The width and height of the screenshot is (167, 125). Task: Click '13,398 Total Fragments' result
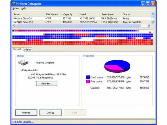(40, 78)
